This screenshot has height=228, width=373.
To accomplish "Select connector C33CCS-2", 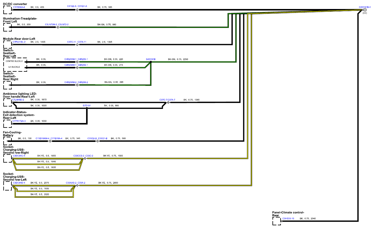I will coord(79,156).
